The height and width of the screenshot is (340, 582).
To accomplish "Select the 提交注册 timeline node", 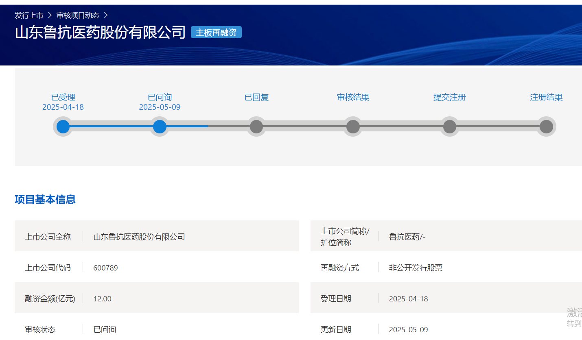I will (x=450, y=126).
